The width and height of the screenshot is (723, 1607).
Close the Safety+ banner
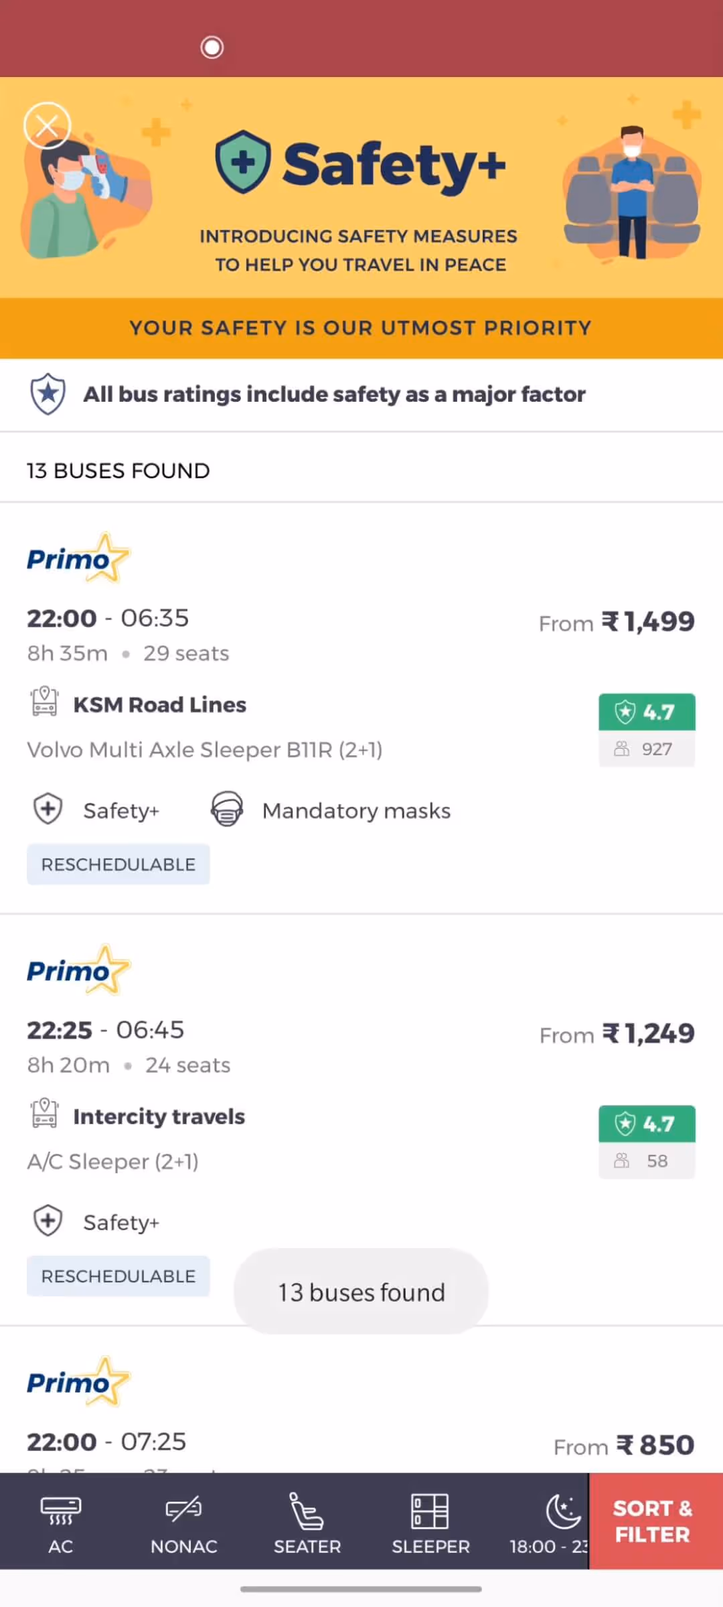(47, 125)
